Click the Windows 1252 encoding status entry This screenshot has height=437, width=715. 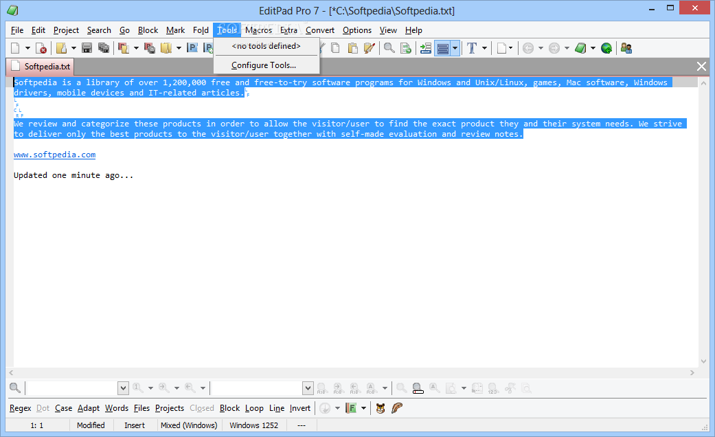click(x=254, y=425)
